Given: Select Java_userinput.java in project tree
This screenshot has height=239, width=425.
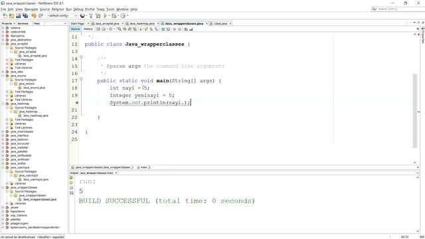Looking at the screenshot, I should (36, 179).
